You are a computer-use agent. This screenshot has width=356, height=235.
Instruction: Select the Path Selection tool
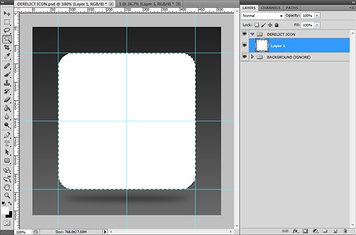pos(7,152)
